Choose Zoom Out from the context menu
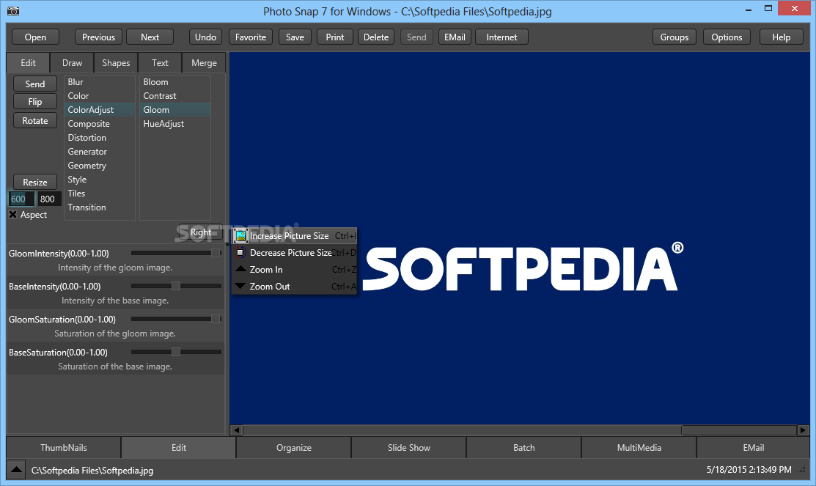 (295, 286)
